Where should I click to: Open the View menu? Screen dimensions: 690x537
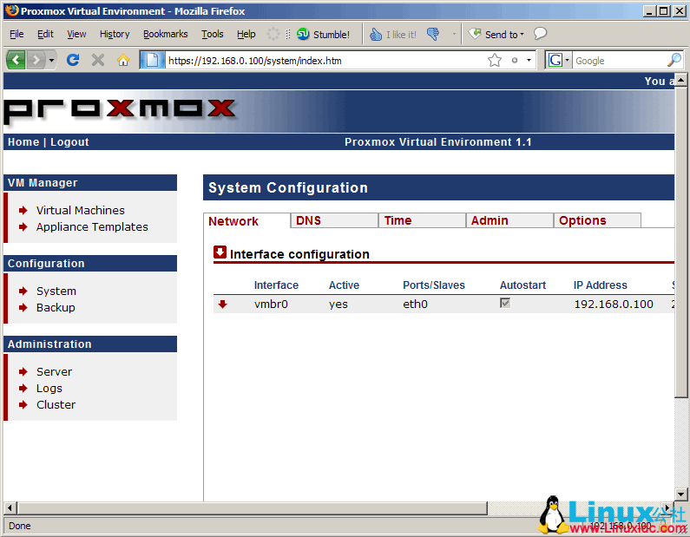(76, 34)
